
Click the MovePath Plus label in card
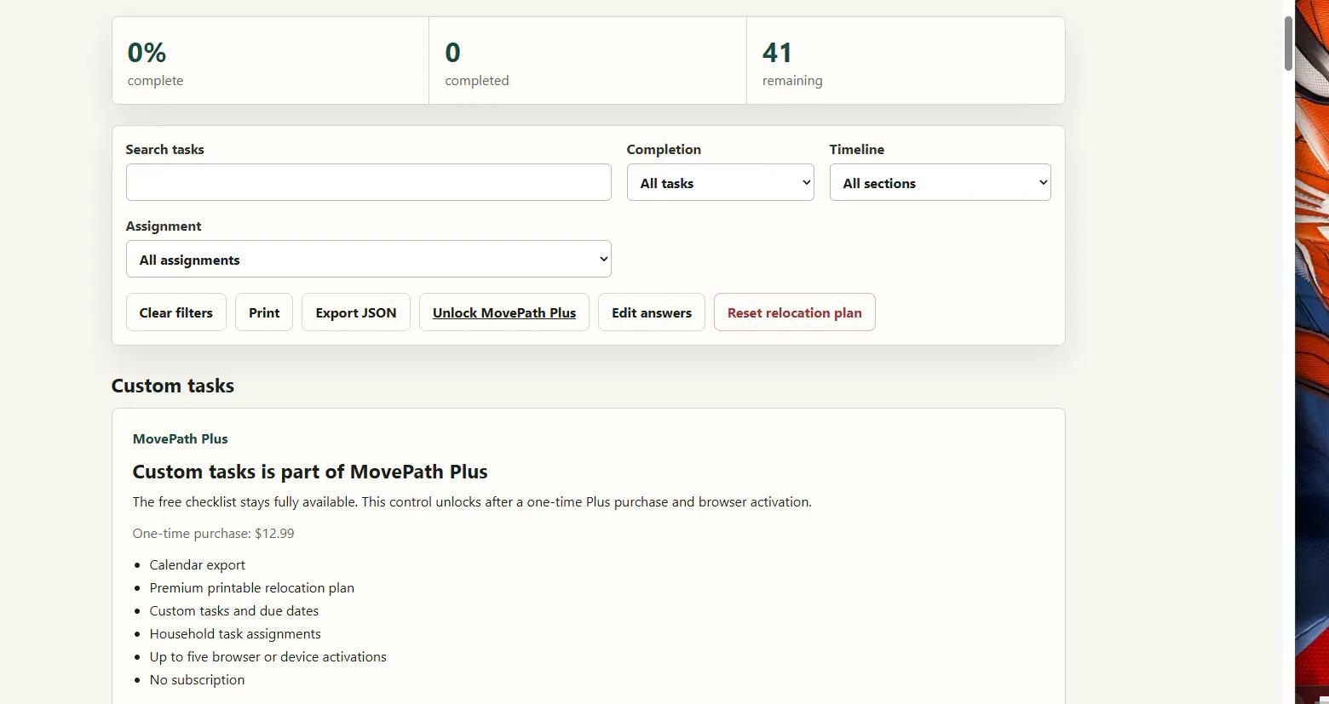pyautogui.click(x=181, y=439)
